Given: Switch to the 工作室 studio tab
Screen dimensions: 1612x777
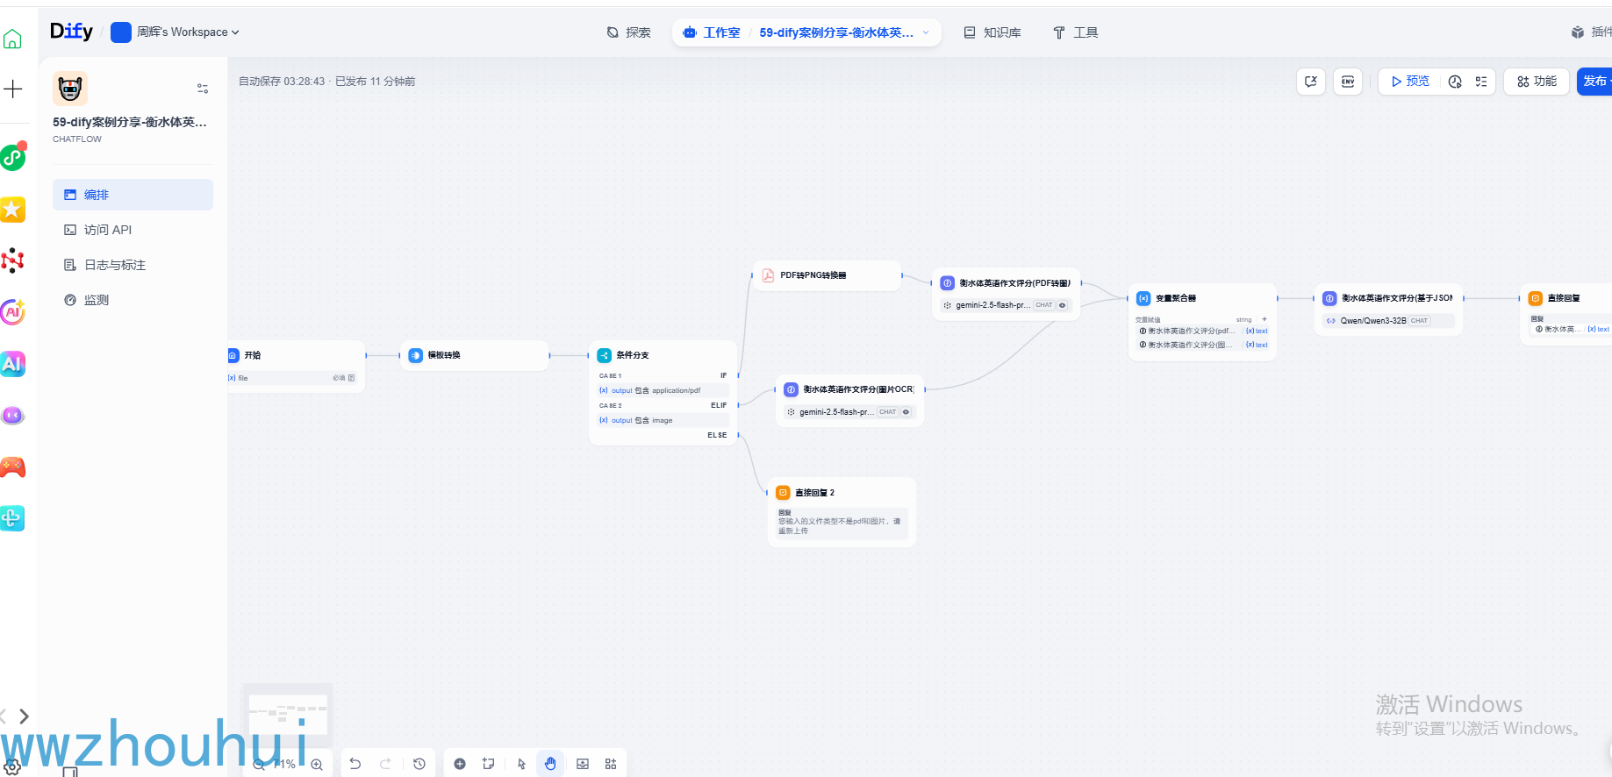Looking at the screenshot, I should pos(712,32).
